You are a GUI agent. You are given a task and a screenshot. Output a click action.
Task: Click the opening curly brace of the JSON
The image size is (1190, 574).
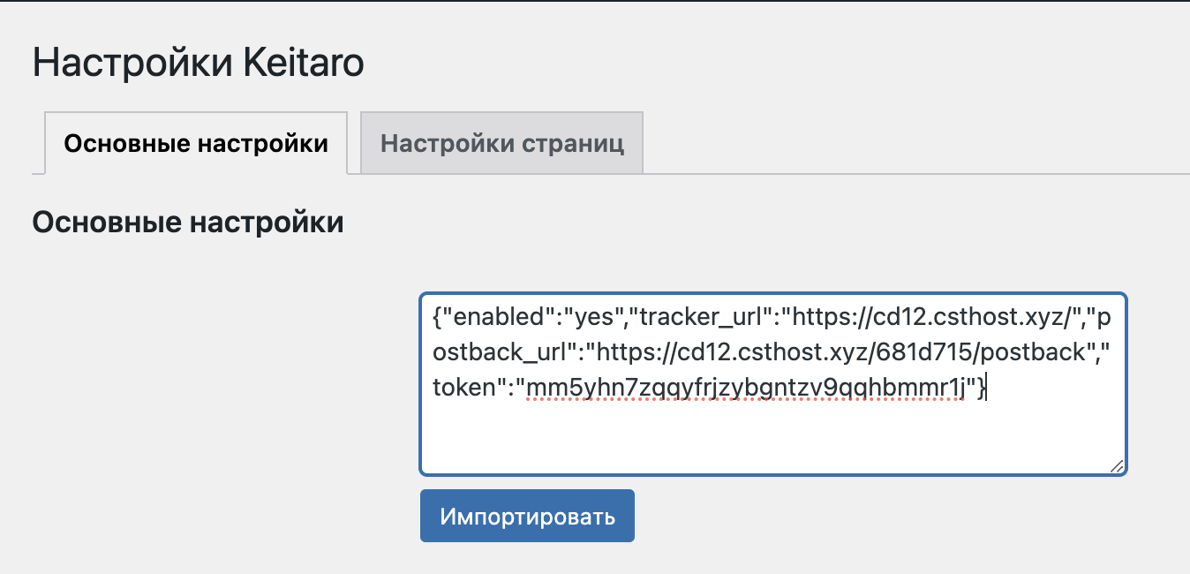point(436,317)
